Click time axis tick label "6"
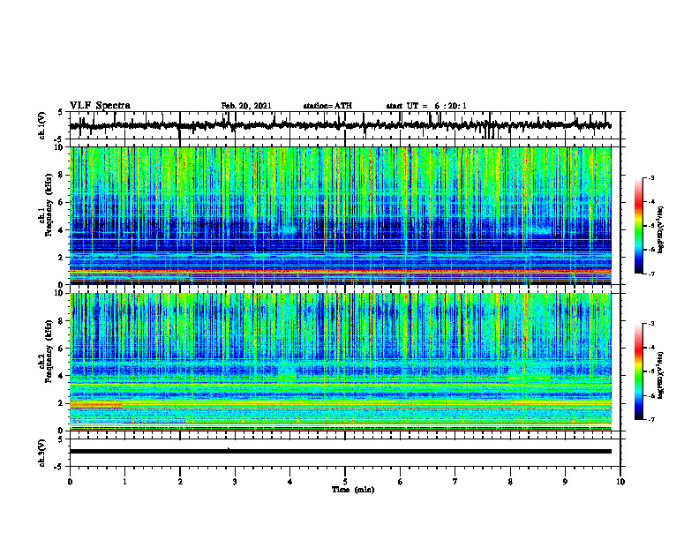This screenshot has width=699, height=540. (x=400, y=482)
